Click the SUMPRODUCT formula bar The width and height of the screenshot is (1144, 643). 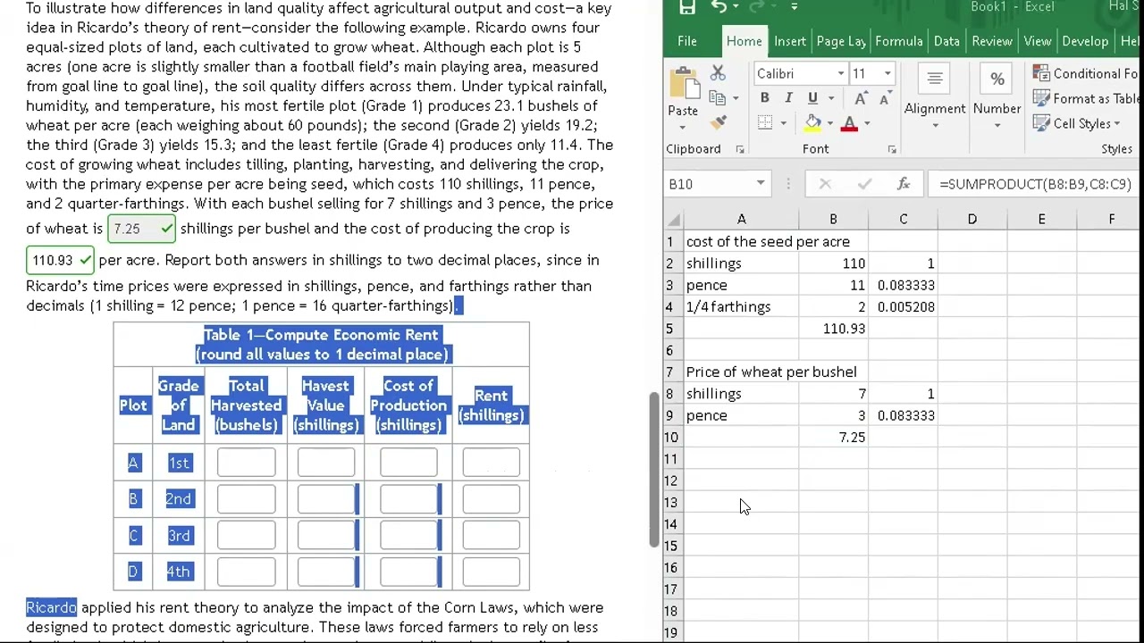coord(1036,184)
